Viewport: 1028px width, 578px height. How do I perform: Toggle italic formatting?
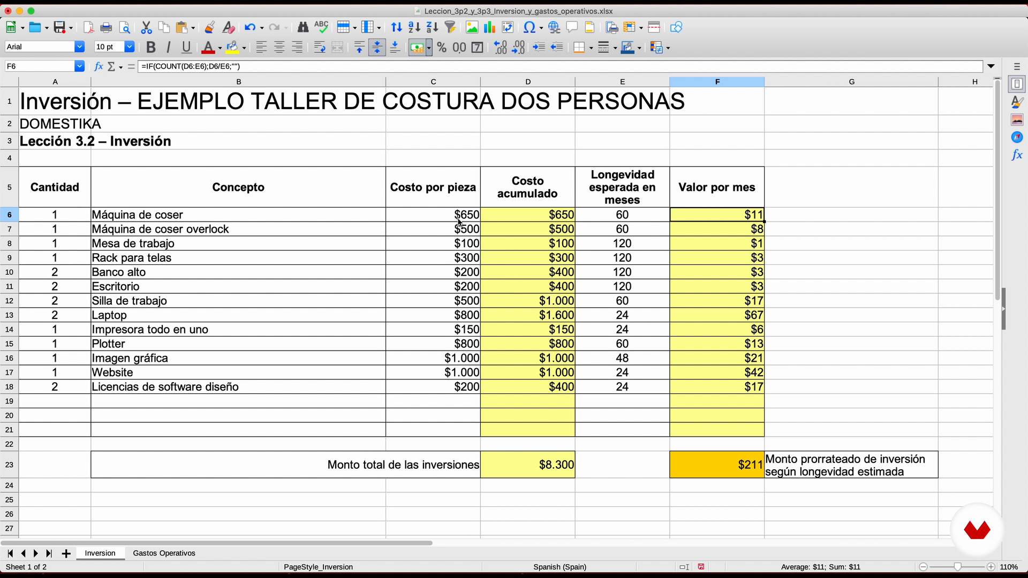tap(169, 48)
